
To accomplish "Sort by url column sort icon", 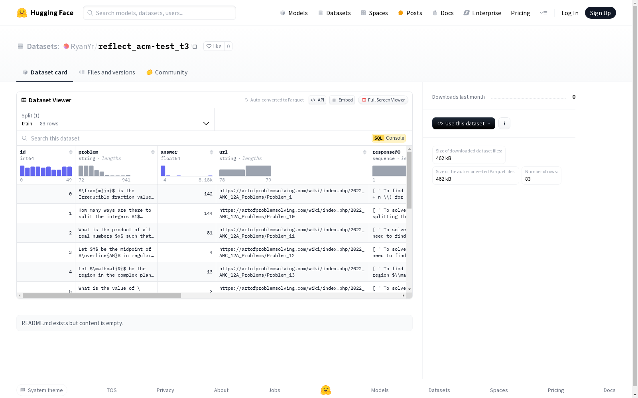I will click(364, 152).
